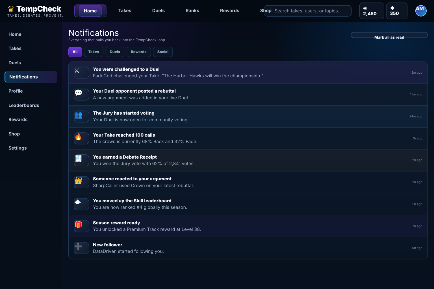Click the TempCheck crown logo

[x=11, y=9]
